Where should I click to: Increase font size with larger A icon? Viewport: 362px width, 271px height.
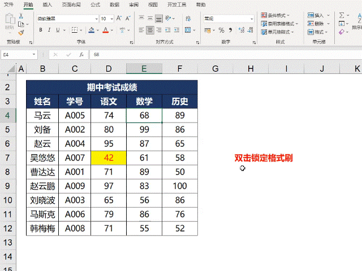click(119, 19)
